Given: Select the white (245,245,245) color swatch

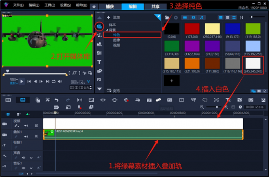Looking at the screenshot, I should [252, 64].
